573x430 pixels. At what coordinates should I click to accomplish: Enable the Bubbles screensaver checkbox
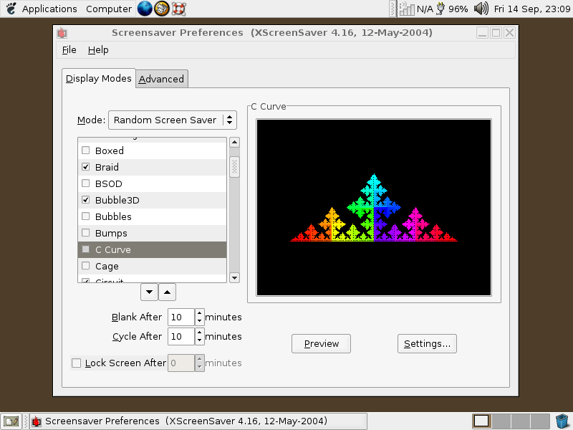point(85,216)
